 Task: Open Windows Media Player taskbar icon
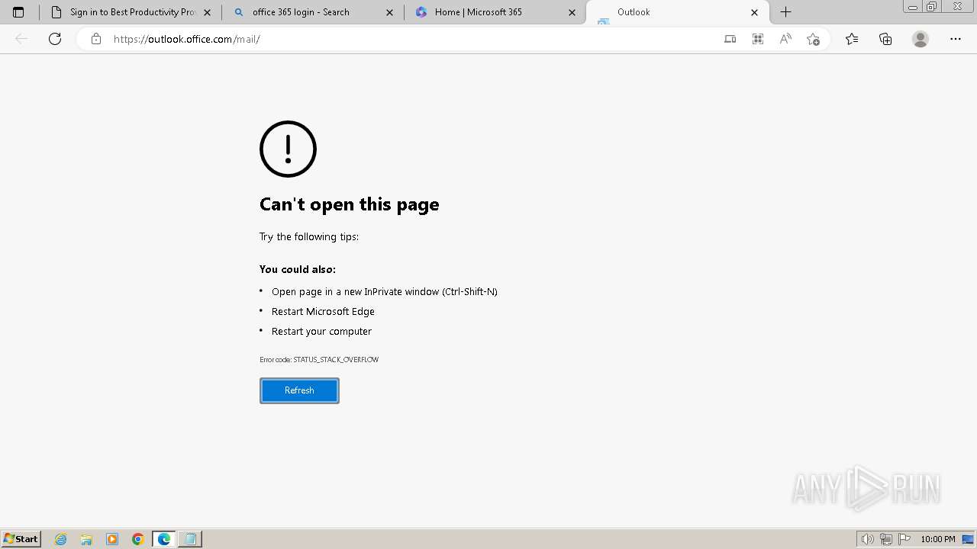[x=112, y=539]
